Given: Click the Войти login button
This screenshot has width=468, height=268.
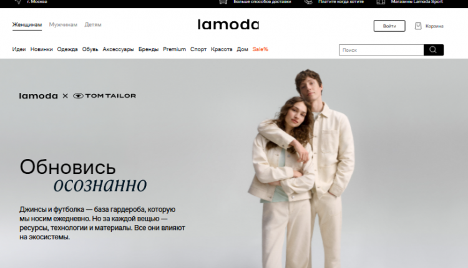Looking at the screenshot, I should 389,26.
